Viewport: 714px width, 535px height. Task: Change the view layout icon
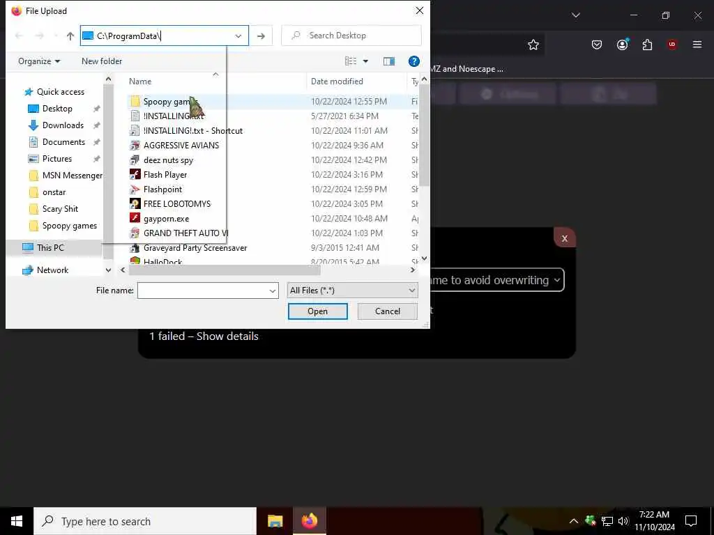tap(351, 61)
